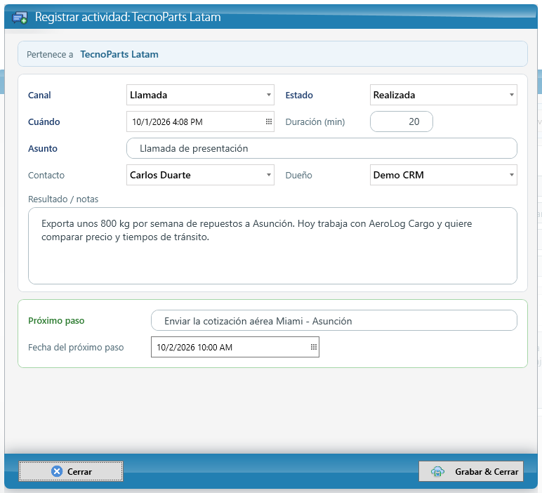
Task: Click the Carlos Duarte value in Contacto
Action: point(160,175)
